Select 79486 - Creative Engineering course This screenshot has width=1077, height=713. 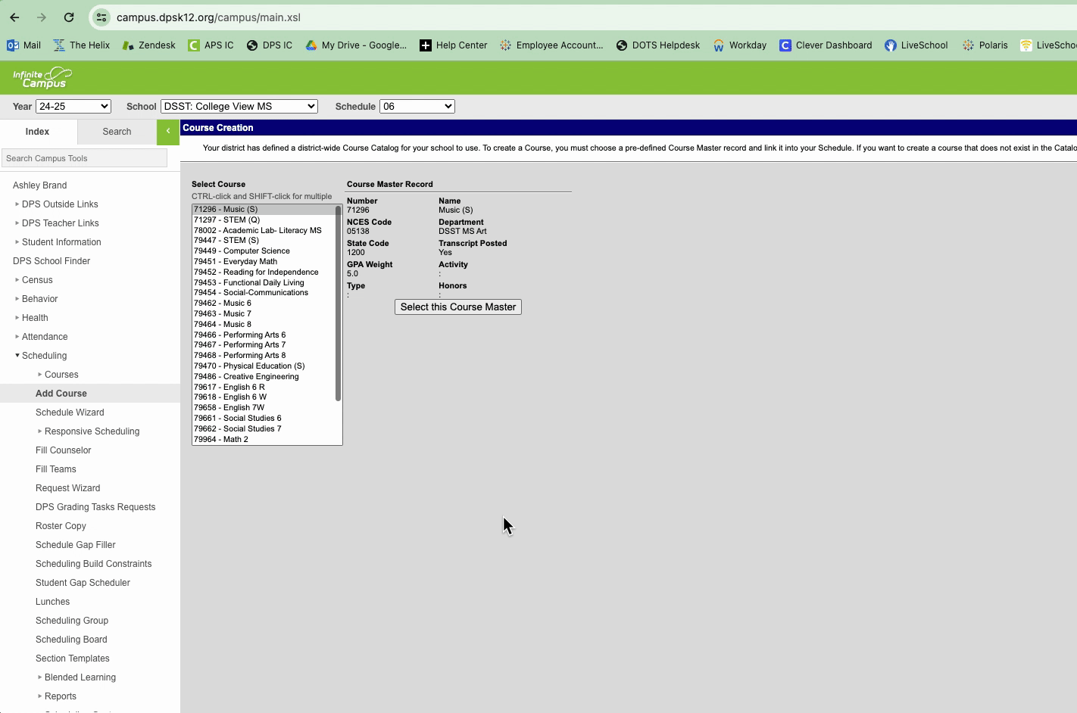coord(263,377)
